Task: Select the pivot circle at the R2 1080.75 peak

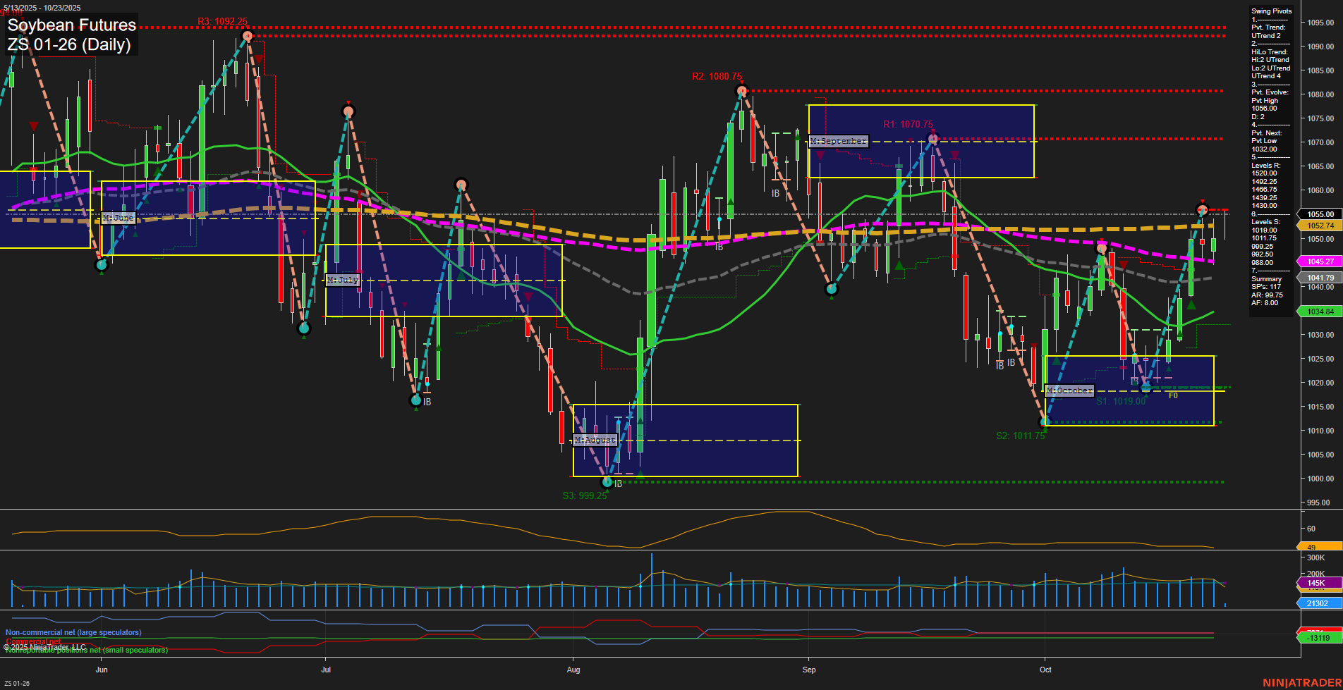Action: point(741,90)
